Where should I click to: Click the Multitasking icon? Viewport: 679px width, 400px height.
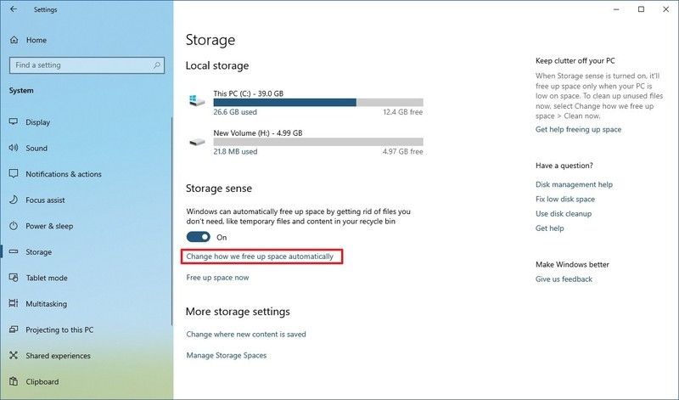point(14,303)
